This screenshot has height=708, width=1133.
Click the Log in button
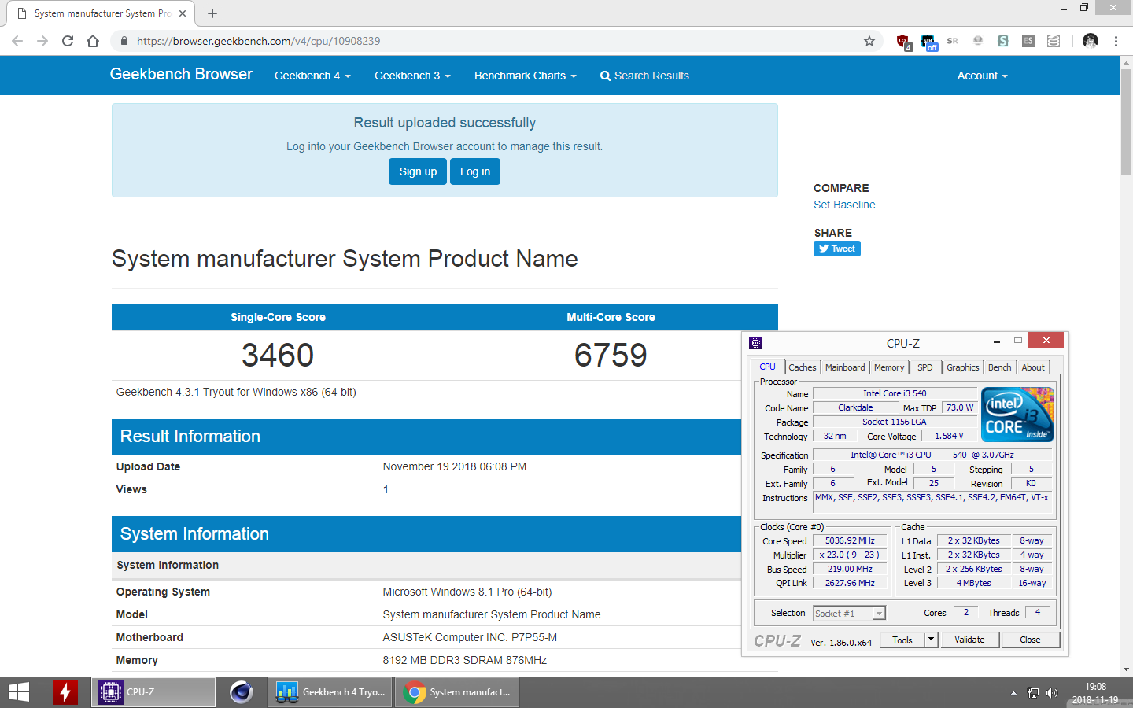[x=475, y=171]
